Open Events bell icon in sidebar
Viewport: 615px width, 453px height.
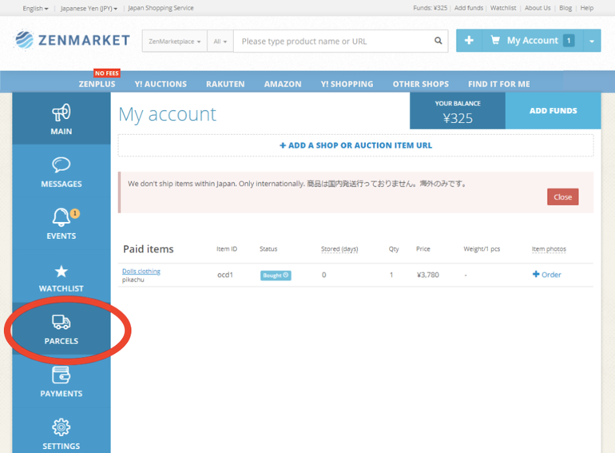(x=61, y=217)
